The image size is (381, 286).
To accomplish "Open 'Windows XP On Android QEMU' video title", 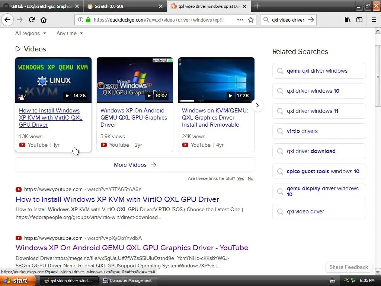I will tap(134, 117).
